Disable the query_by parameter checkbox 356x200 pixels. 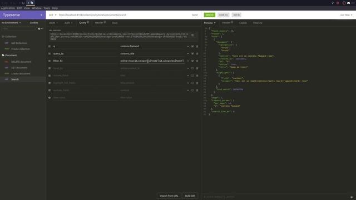[192, 54]
